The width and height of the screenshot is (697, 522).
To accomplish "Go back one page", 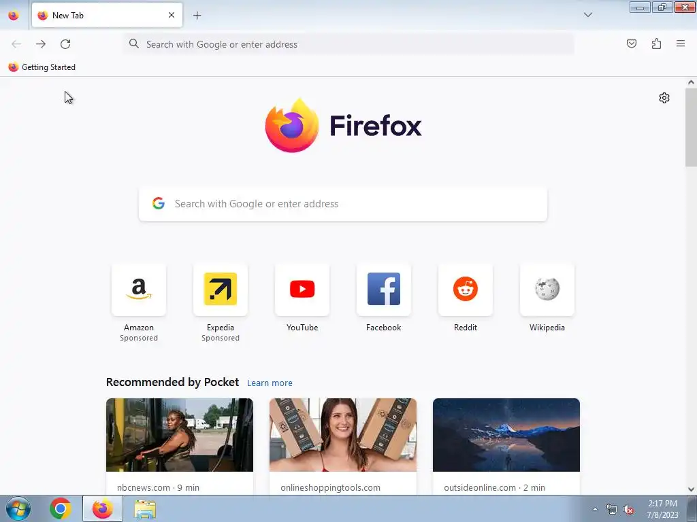I will [16, 44].
